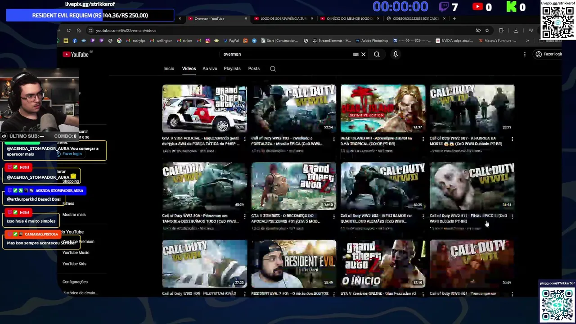Open the rushyfps bookmark

coord(136,40)
